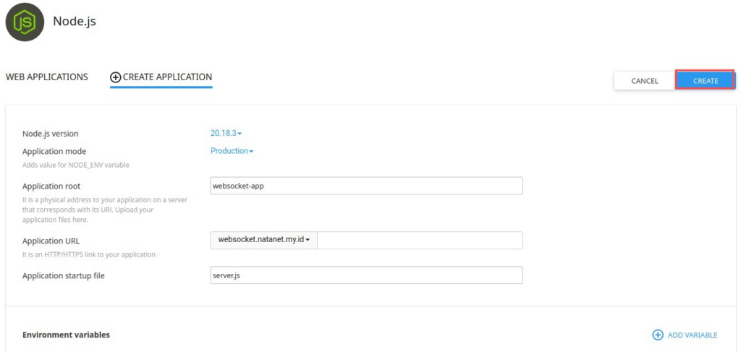Switch to the Web Applications tab
Screen dimensions: 741x352
(x=47, y=77)
